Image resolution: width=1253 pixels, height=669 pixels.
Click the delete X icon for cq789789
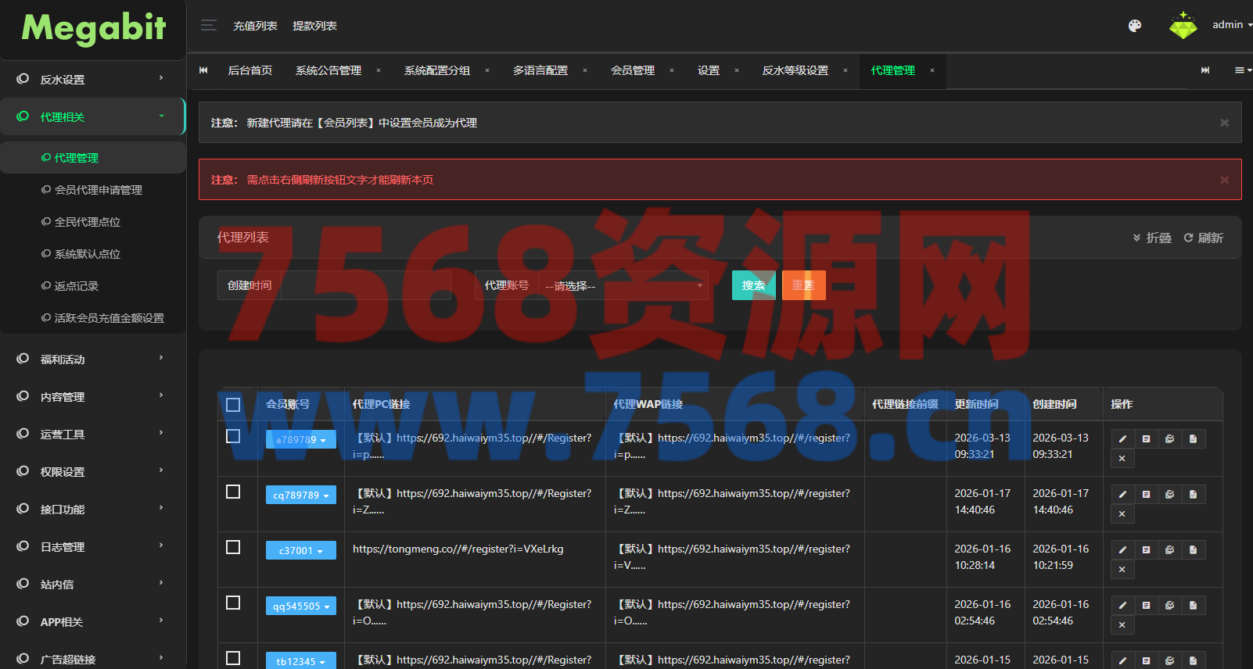[x=1122, y=514]
